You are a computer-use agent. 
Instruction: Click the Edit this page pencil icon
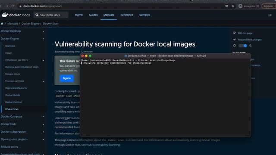234,33
